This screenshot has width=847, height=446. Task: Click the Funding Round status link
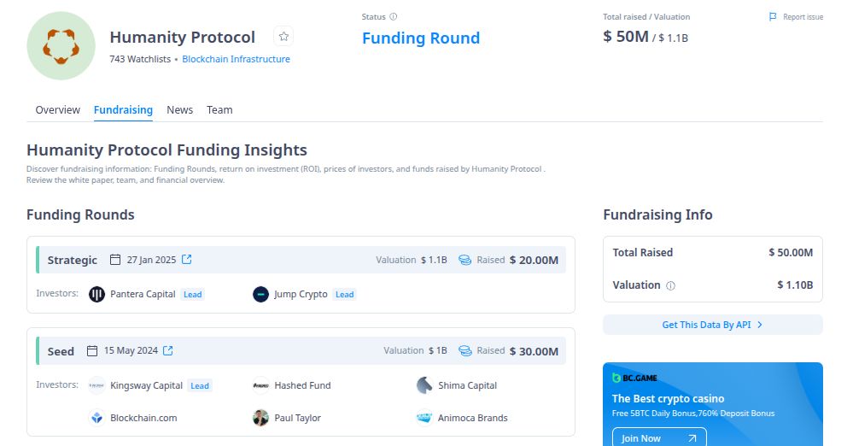[421, 38]
